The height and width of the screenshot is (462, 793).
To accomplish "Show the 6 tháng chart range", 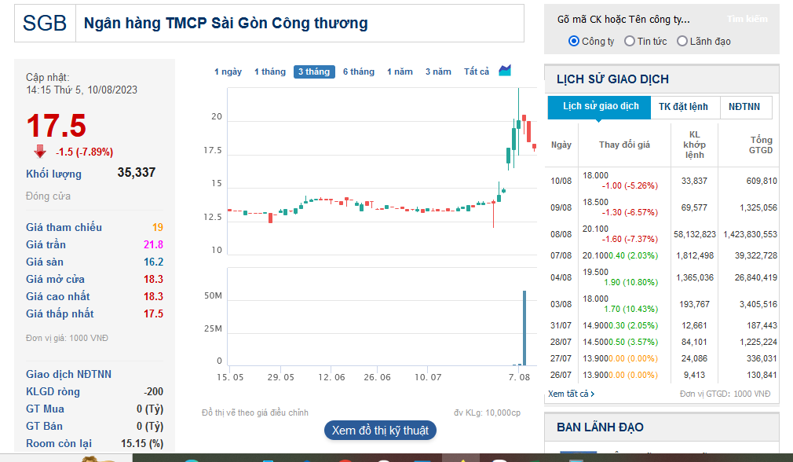I will (x=359, y=71).
